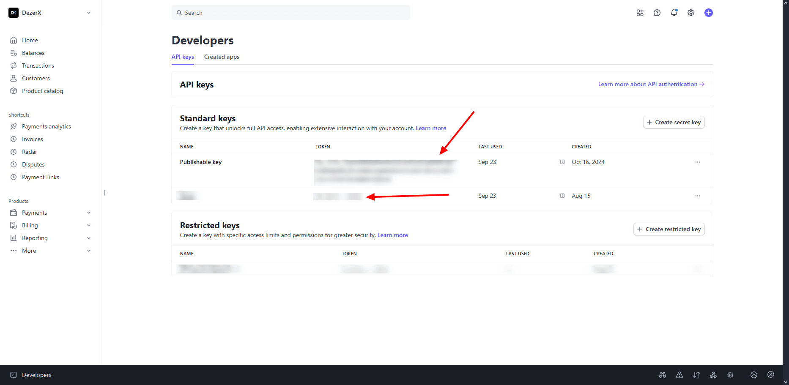Open the notifications bell

674,13
